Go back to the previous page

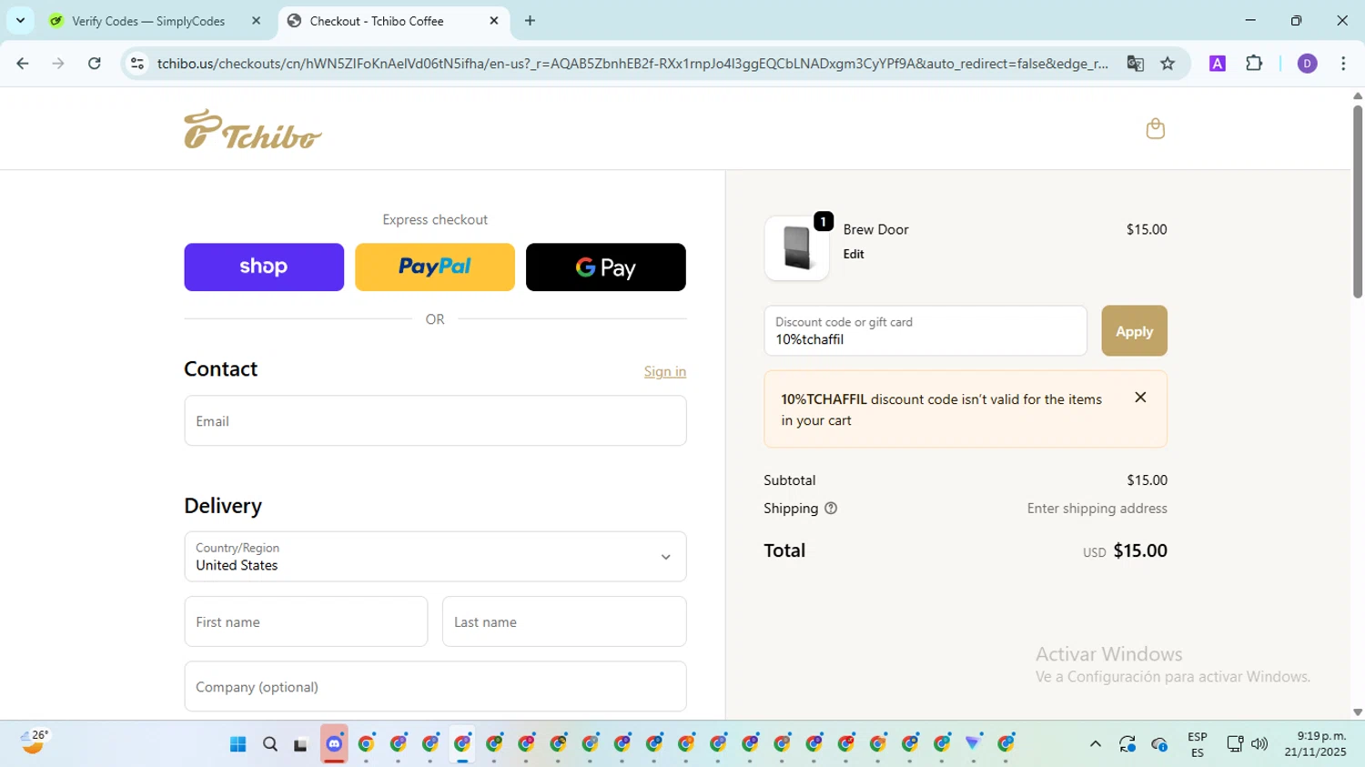(x=23, y=64)
